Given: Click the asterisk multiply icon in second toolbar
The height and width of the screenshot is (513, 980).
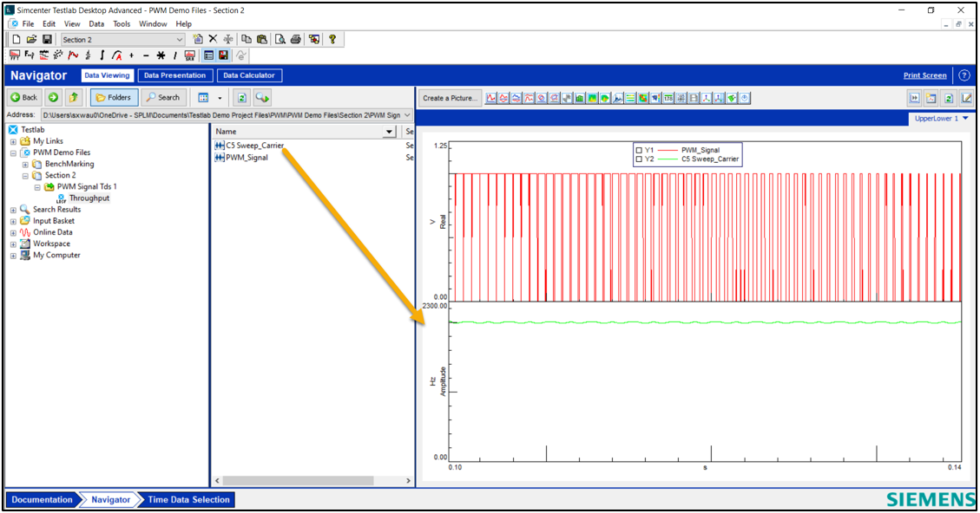Looking at the screenshot, I should pyautogui.click(x=161, y=55).
